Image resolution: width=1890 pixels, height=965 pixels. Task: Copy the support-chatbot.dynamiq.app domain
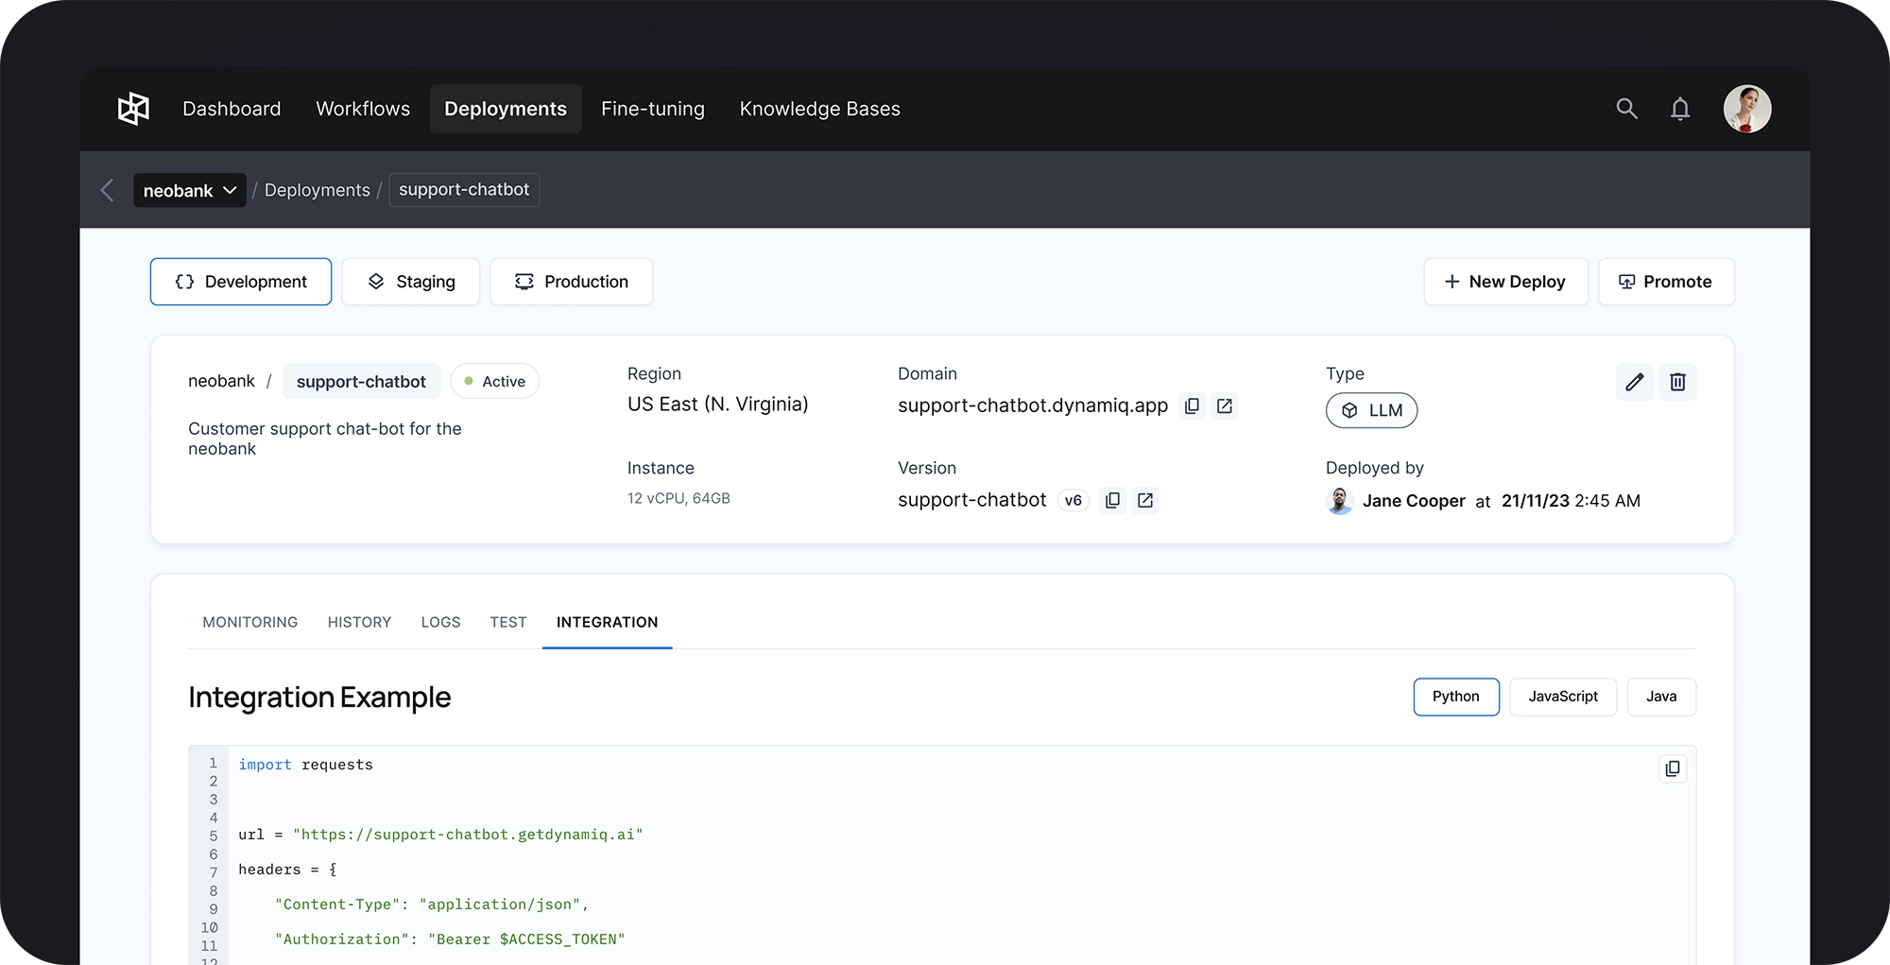(1192, 405)
